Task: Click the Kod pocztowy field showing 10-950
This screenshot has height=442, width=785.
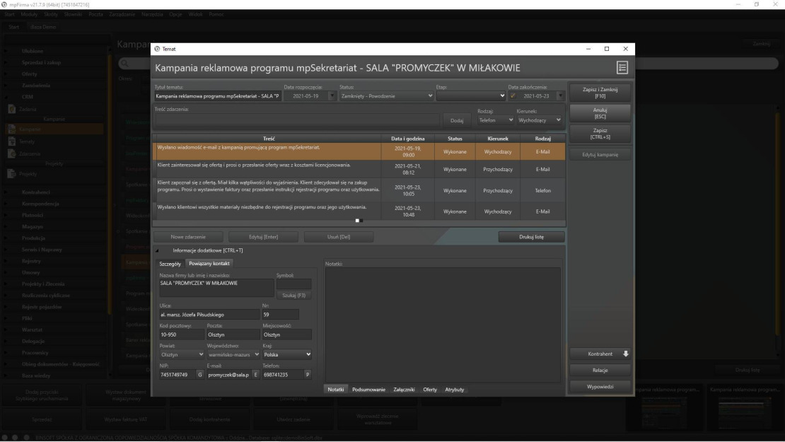Action: tap(182, 335)
